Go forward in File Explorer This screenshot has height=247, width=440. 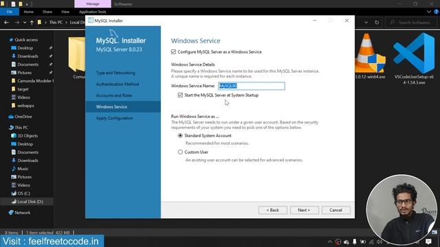coord(16,23)
